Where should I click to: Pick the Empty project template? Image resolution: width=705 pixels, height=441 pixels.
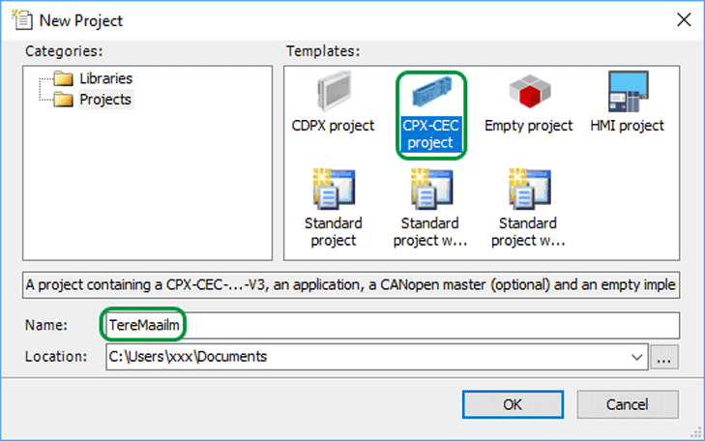529,103
